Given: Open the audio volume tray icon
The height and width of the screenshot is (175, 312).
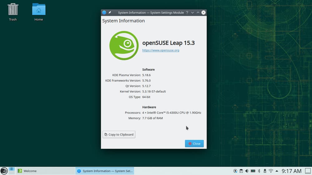Looking at the screenshot, I should click(247, 171).
